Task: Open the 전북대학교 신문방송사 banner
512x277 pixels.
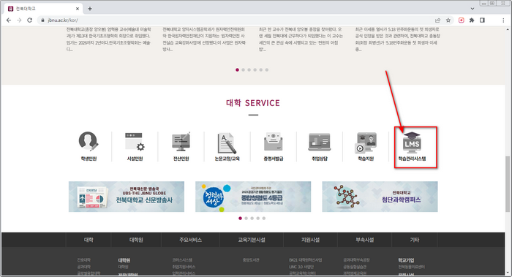Action: coord(127,197)
